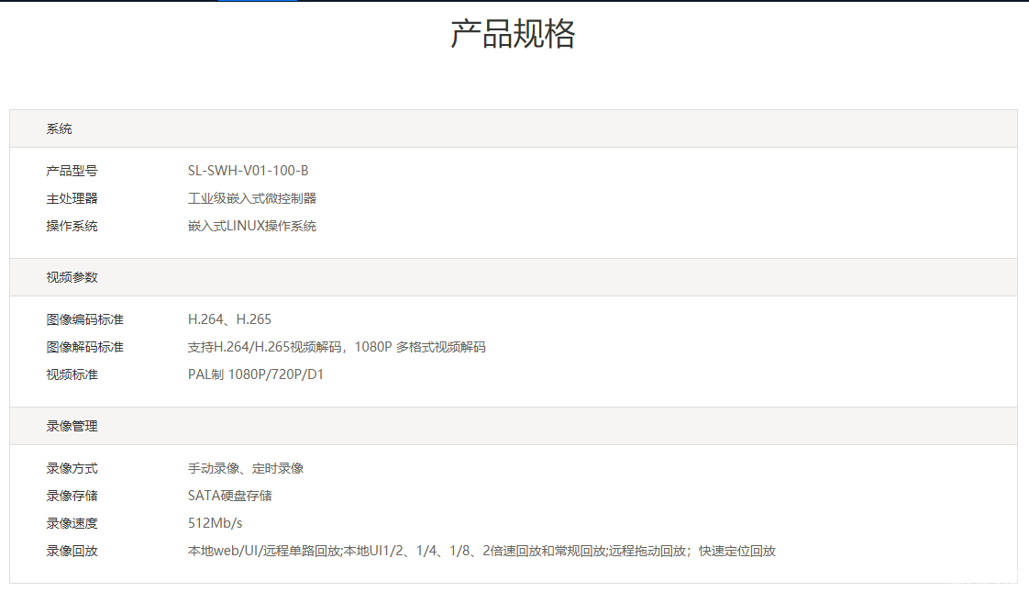The width and height of the screenshot is (1029, 592).
Task: Select the 操作系统 label
Action: (72, 226)
